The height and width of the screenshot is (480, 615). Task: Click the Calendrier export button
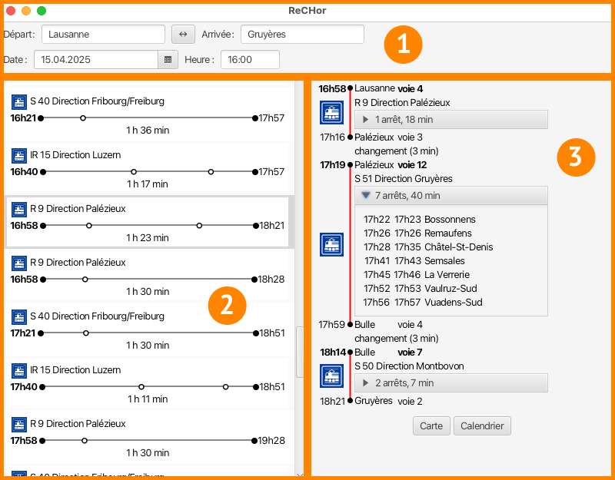482,426
